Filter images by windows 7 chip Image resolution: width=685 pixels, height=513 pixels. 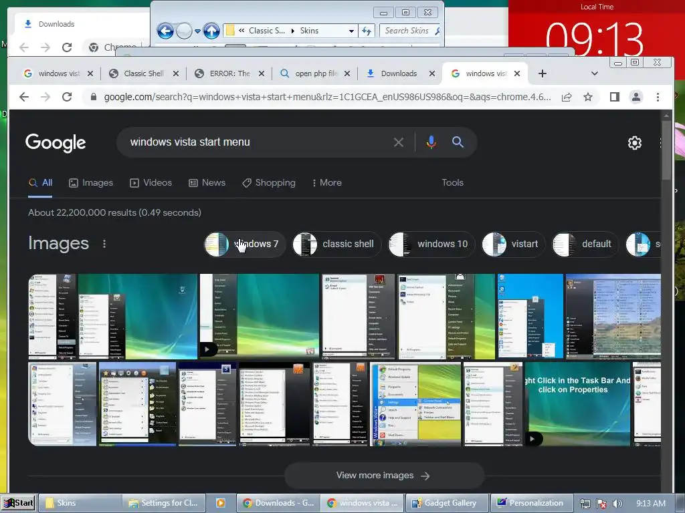245,244
